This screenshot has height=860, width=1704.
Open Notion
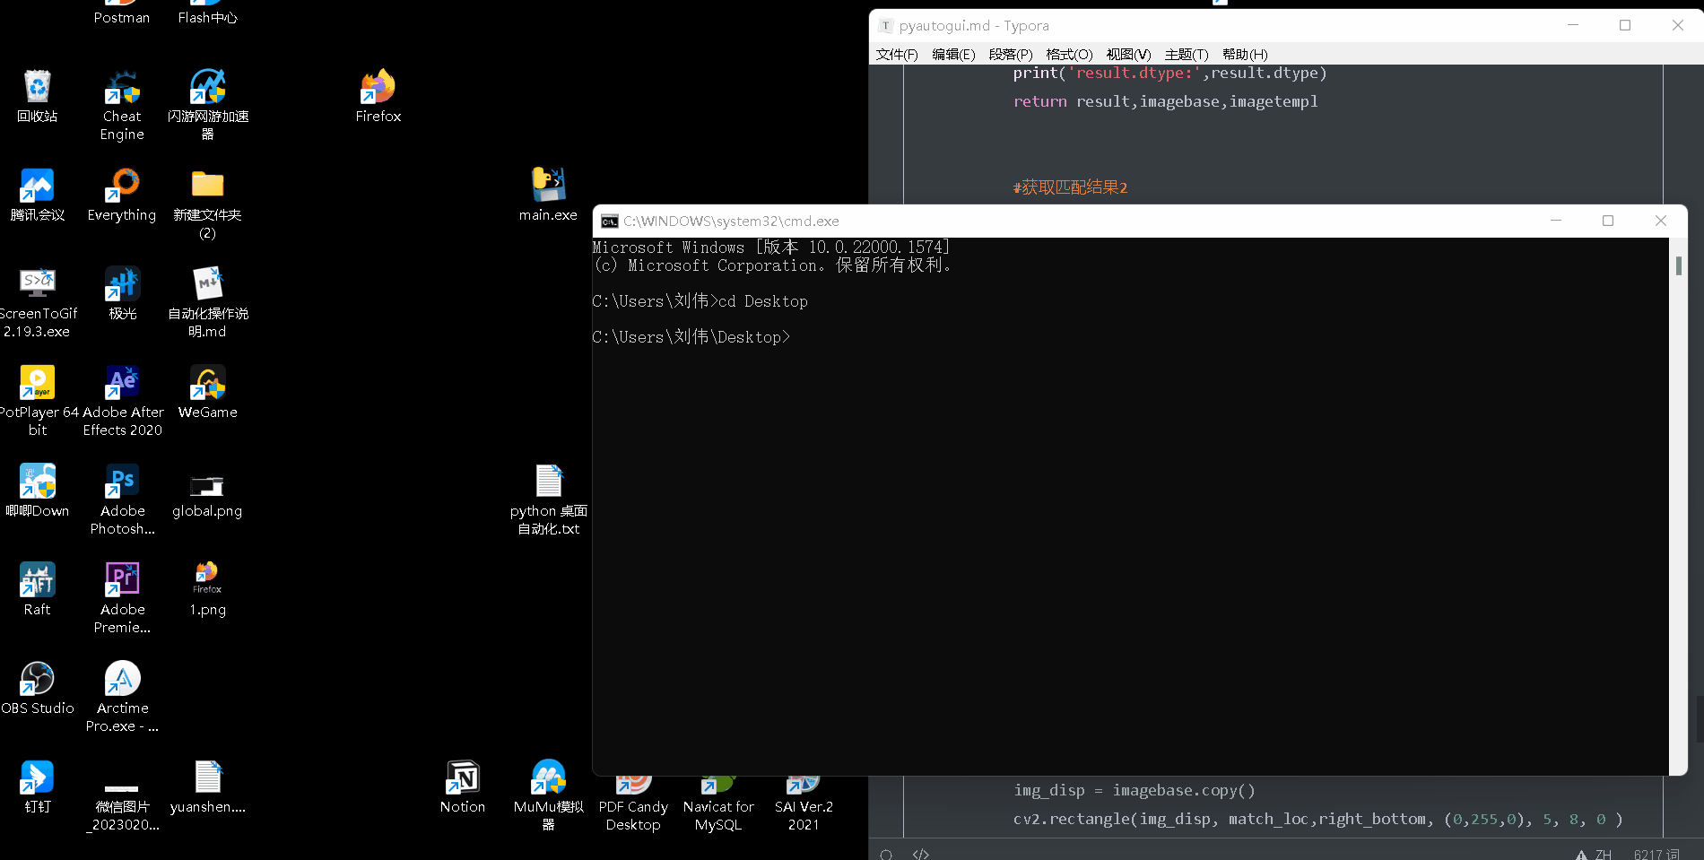click(x=462, y=777)
